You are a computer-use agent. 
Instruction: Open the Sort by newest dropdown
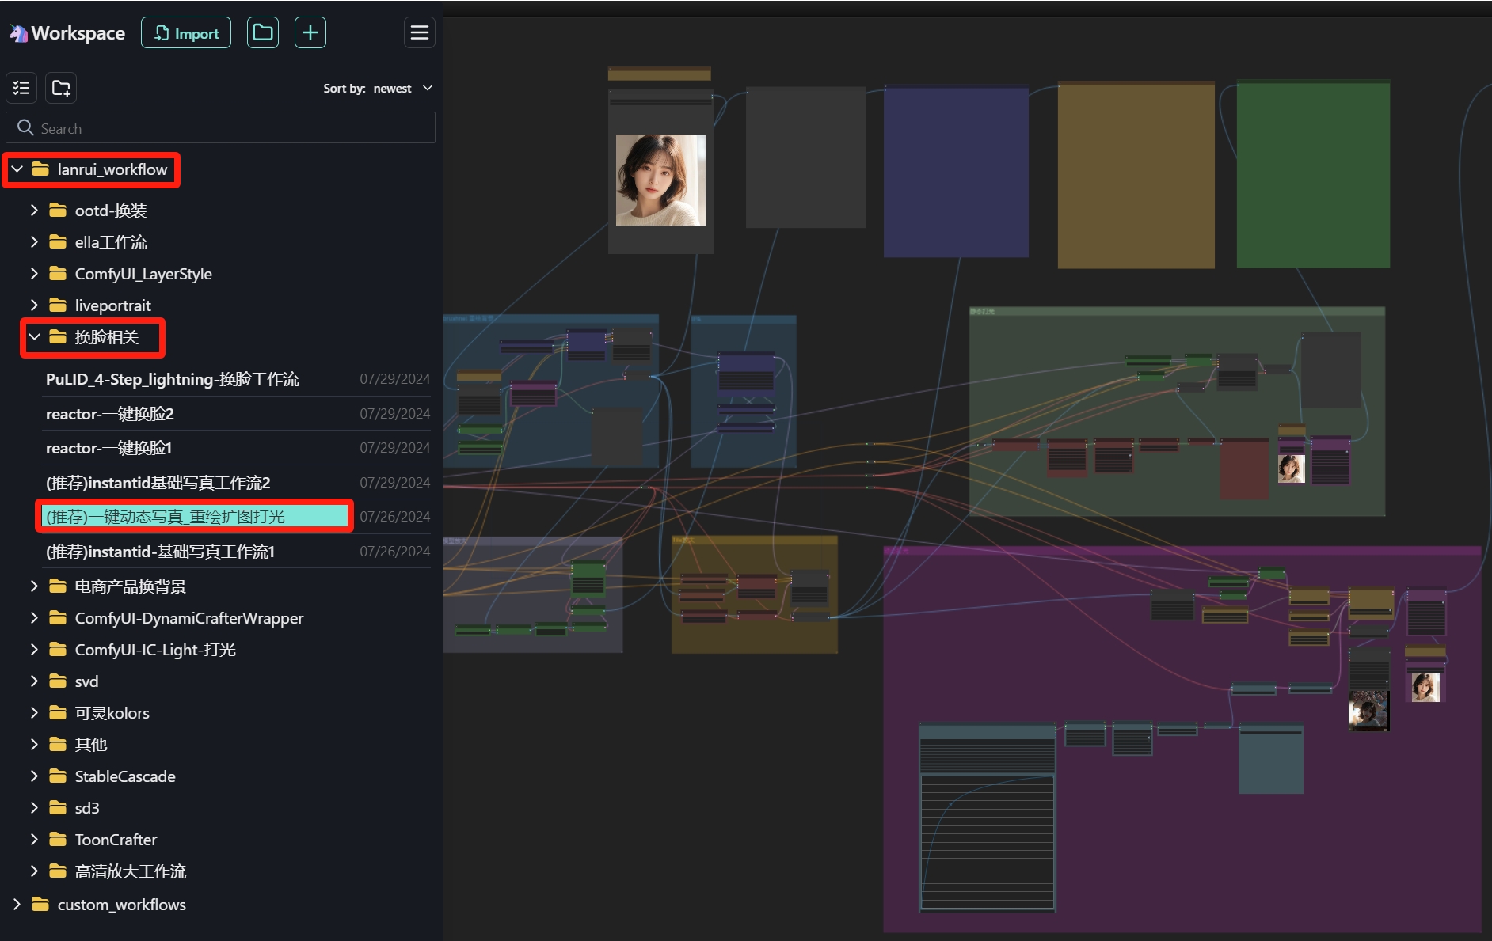pos(378,88)
